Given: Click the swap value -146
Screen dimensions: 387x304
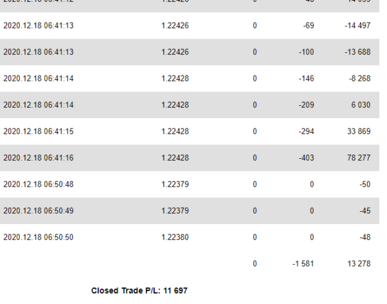Looking at the screenshot, I should pos(306,79).
